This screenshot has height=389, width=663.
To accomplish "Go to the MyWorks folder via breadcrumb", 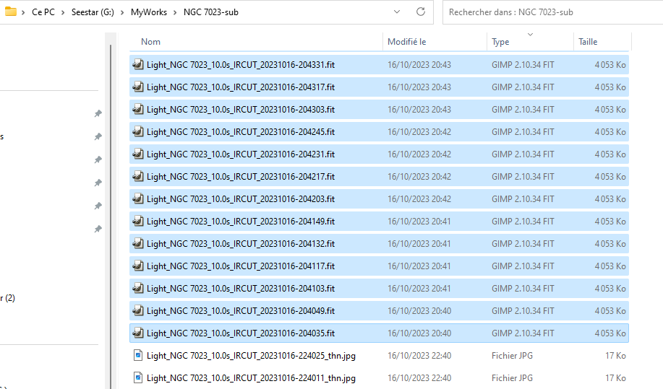I will point(150,12).
